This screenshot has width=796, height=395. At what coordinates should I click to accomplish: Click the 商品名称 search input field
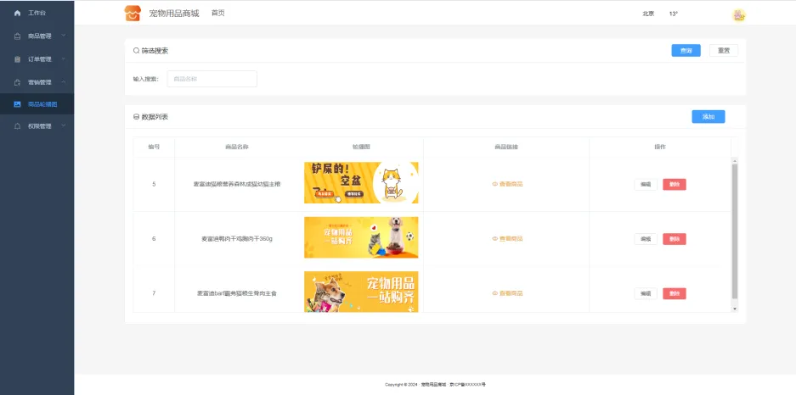tap(212, 79)
